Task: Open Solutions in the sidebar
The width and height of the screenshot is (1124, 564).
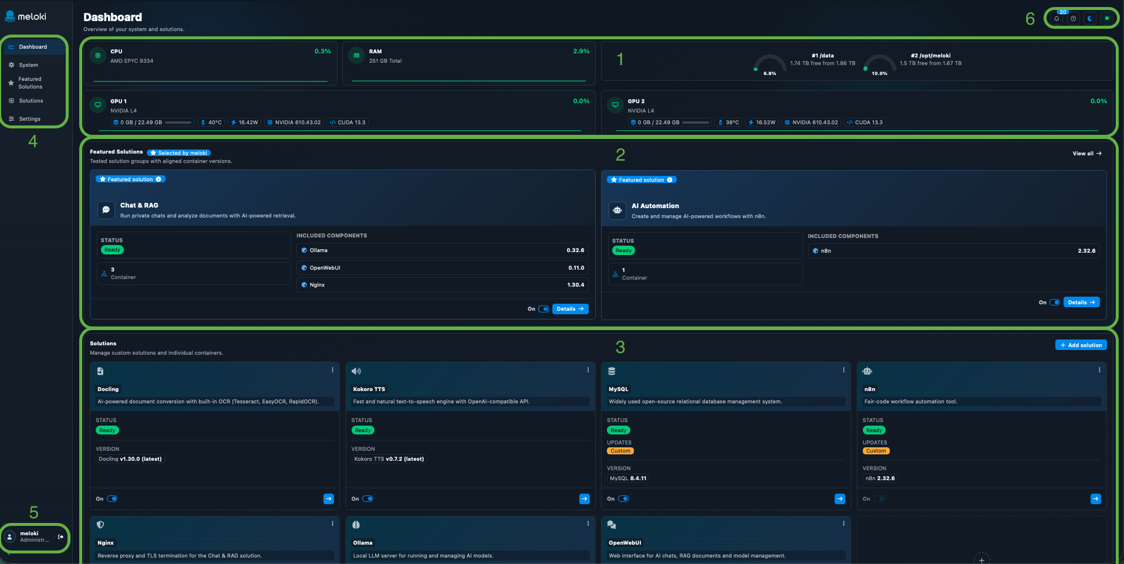Action: click(34, 101)
